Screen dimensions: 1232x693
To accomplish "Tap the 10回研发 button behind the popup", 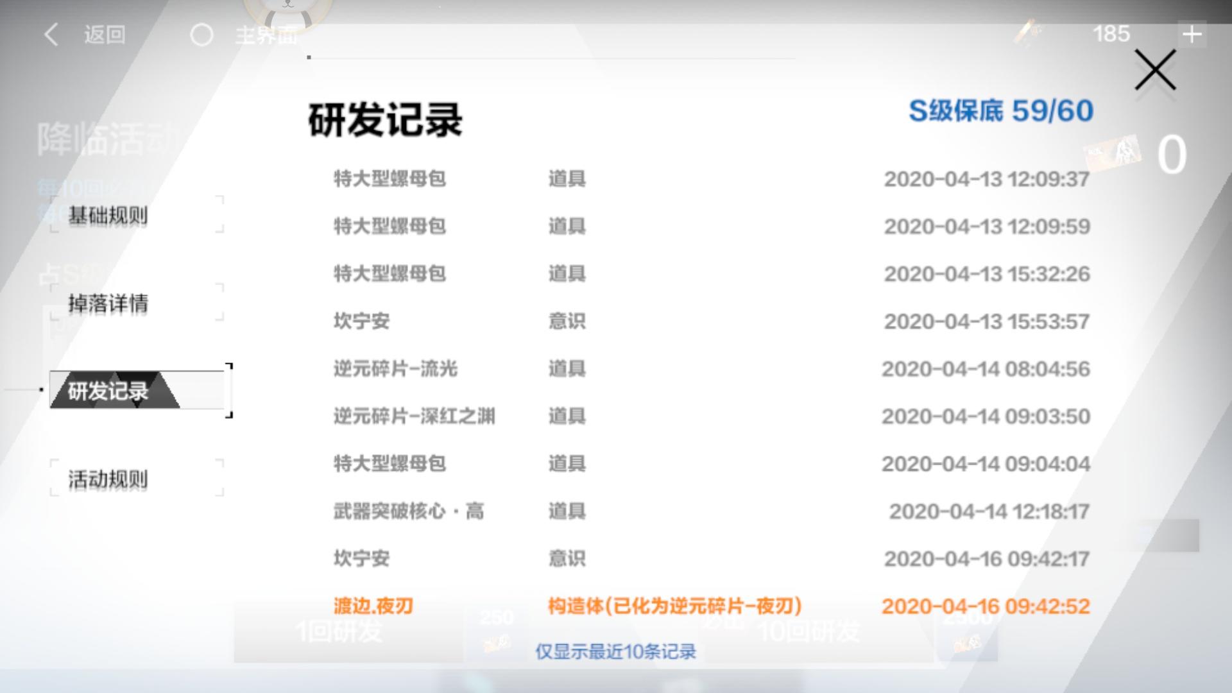I will [x=818, y=632].
